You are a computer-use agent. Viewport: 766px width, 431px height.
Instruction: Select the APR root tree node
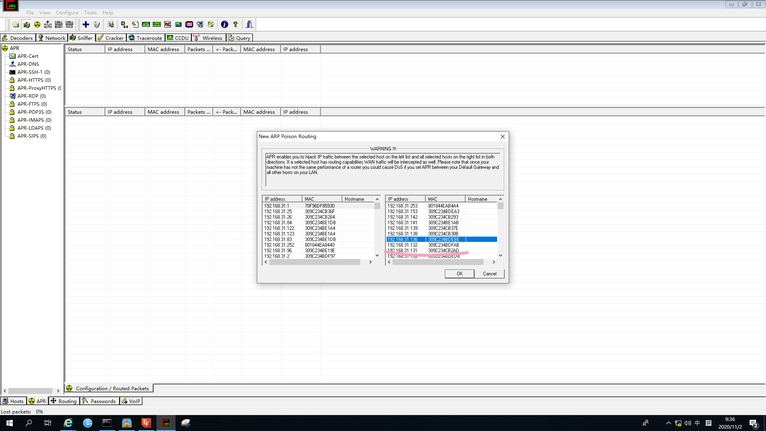[14, 48]
